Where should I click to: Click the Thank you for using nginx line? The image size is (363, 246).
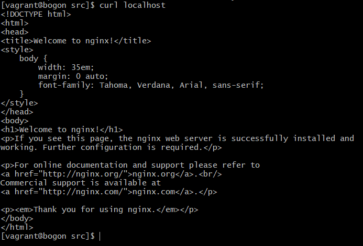(x=100, y=209)
